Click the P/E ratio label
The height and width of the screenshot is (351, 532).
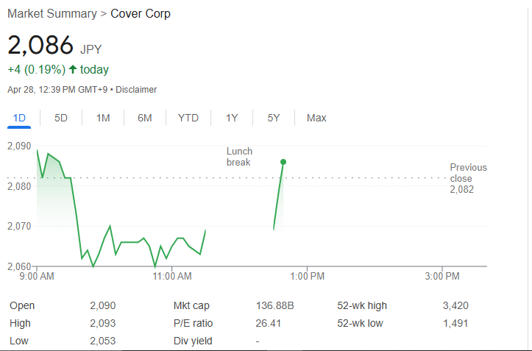[x=194, y=323]
